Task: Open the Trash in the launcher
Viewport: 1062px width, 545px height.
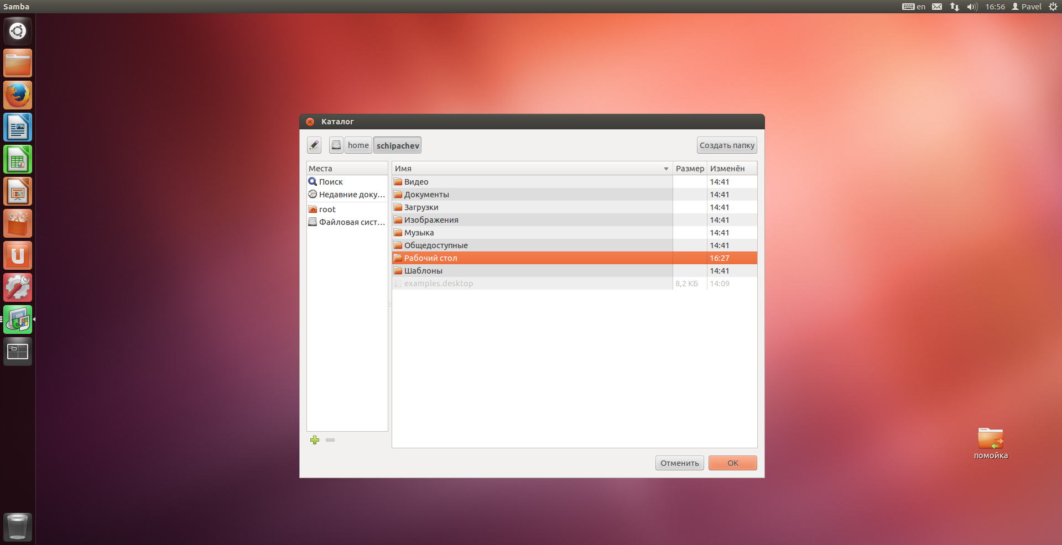Action: 18,527
